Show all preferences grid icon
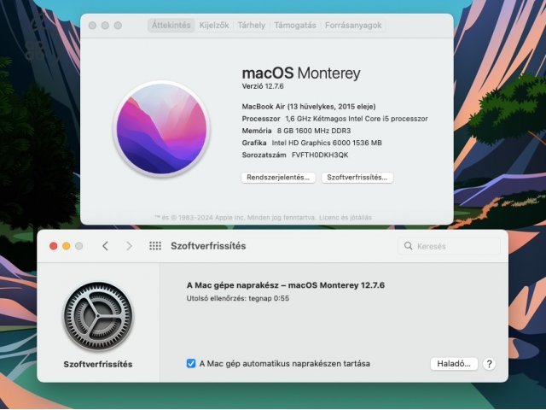 click(155, 246)
